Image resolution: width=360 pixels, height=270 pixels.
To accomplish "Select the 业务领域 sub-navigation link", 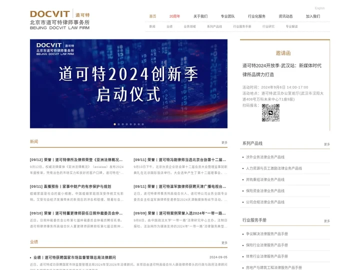I will tap(189, 26).
